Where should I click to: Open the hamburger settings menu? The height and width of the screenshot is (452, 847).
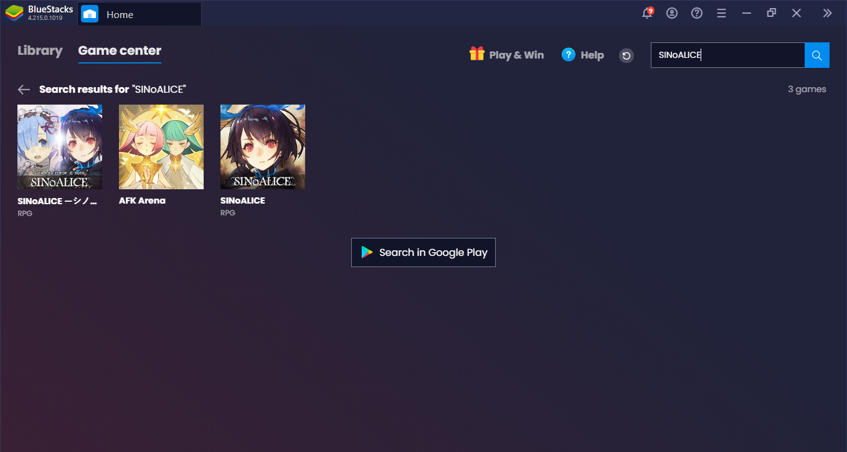[x=722, y=13]
